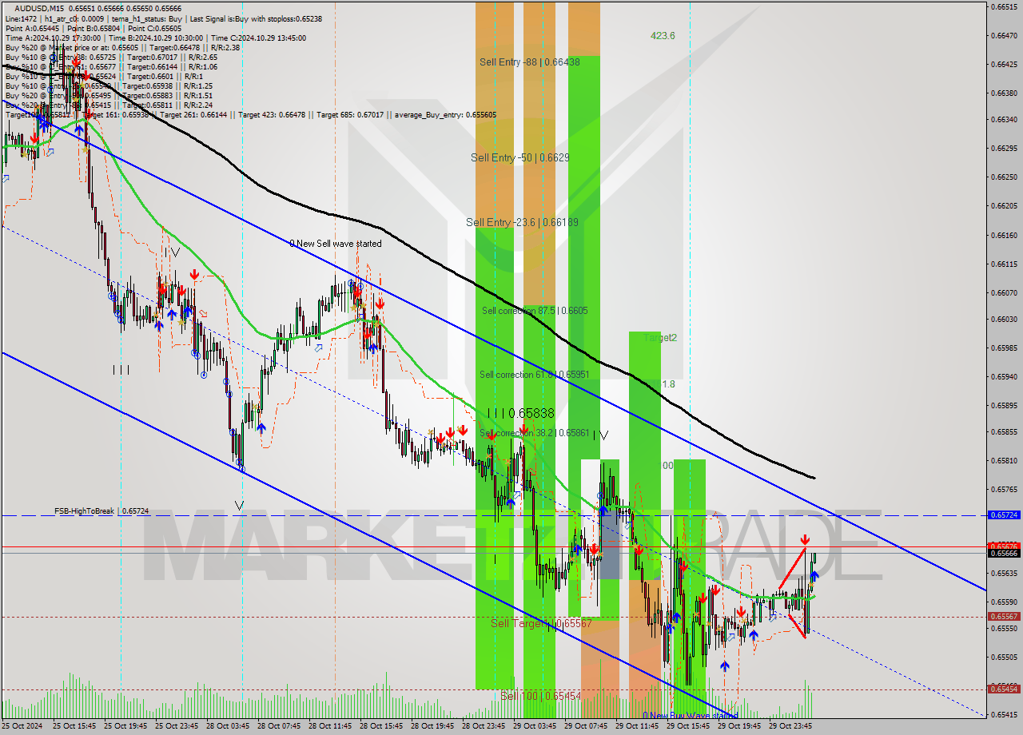The height and width of the screenshot is (735, 1023).
Task: Click the '423.6' Fibonacci level label
Action: coord(663,35)
